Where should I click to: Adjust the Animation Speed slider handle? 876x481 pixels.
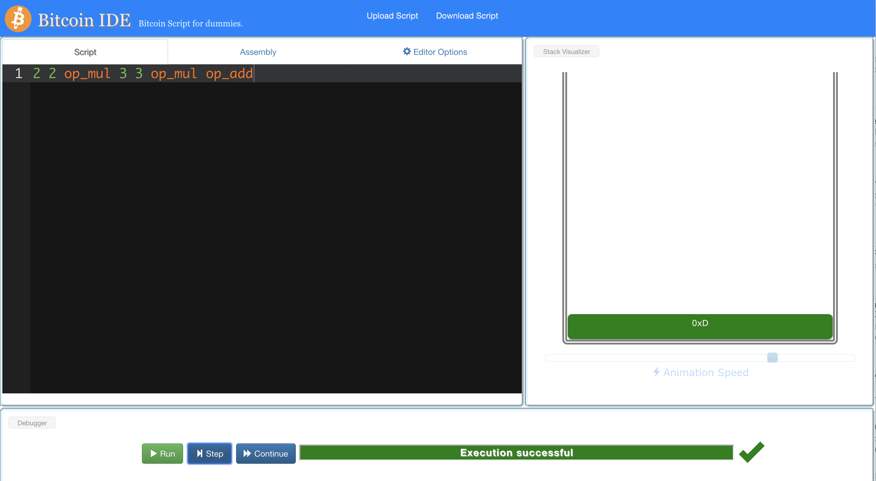click(x=772, y=358)
